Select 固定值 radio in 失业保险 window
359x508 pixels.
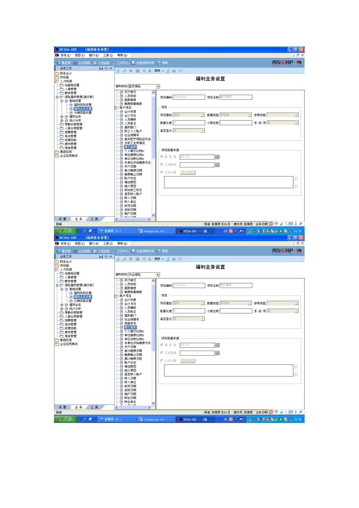click(x=162, y=345)
